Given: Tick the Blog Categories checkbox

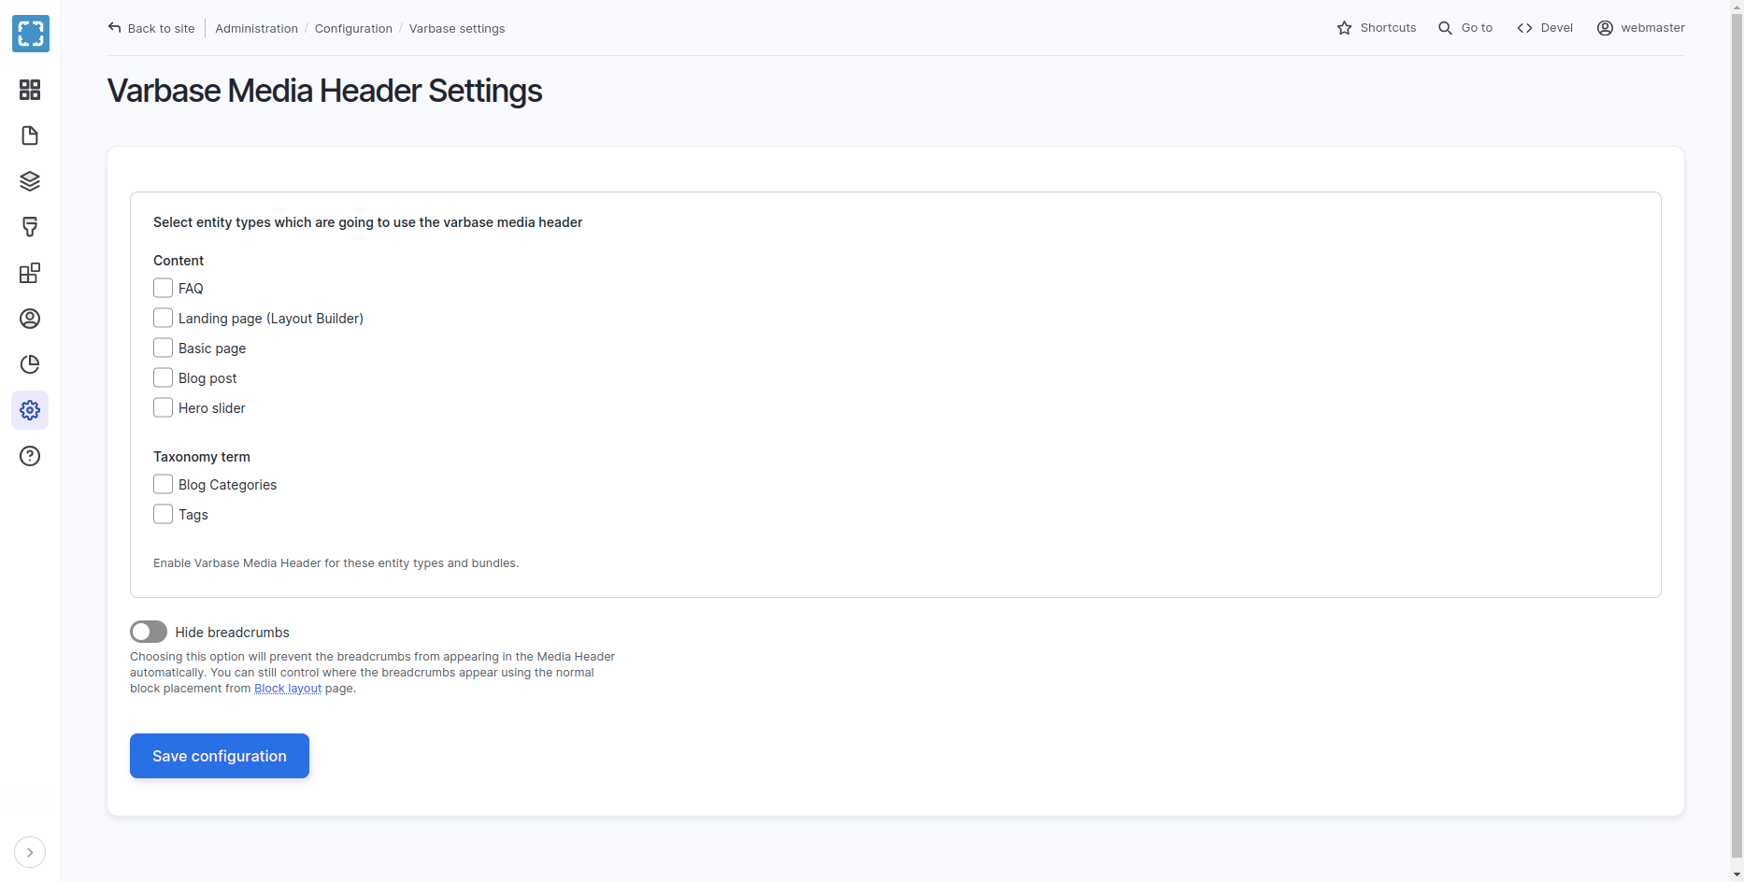Looking at the screenshot, I should pos(164,484).
